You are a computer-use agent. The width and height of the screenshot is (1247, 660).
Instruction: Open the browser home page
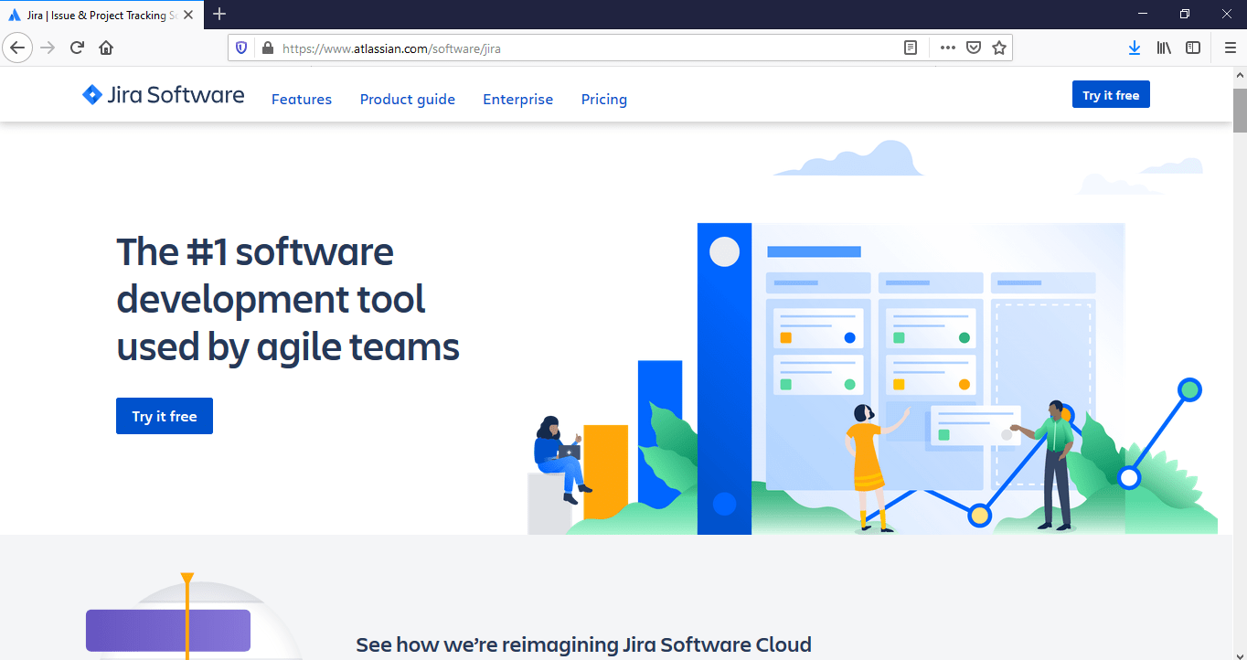[106, 48]
